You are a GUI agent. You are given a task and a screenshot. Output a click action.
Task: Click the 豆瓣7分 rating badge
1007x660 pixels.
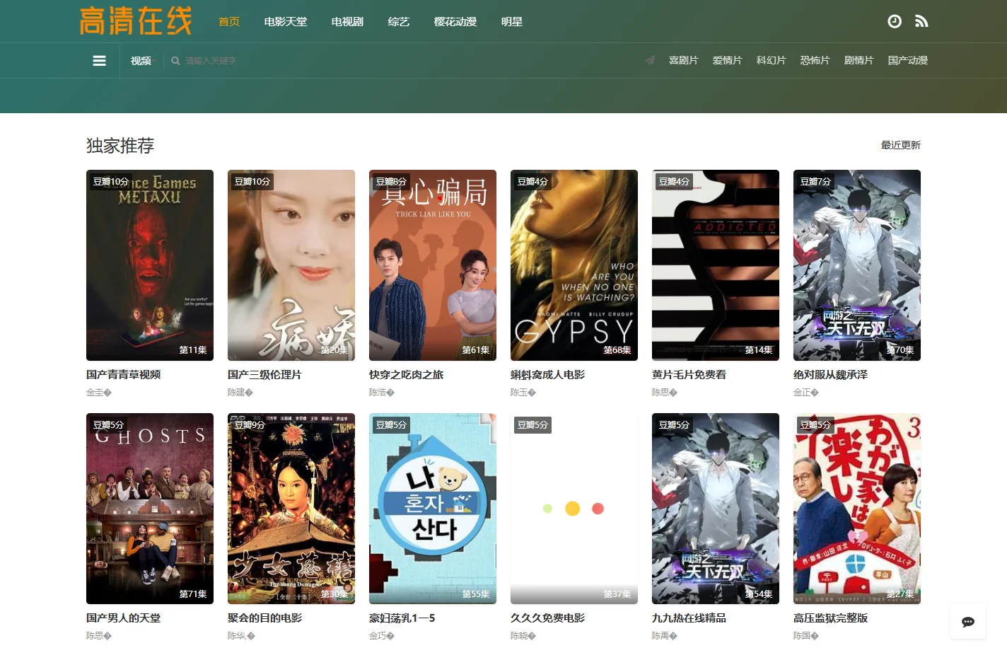click(x=815, y=182)
